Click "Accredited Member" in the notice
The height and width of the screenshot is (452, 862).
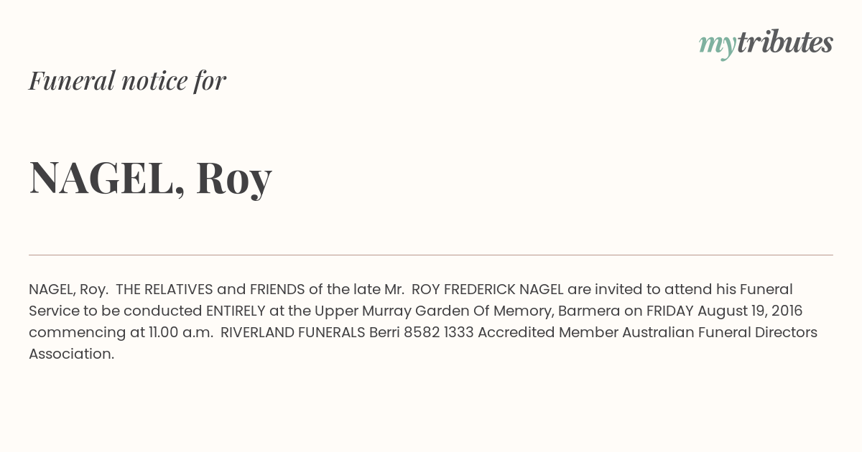(x=546, y=332)
